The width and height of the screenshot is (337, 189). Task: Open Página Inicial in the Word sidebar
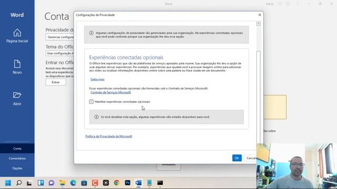point(17,36)
